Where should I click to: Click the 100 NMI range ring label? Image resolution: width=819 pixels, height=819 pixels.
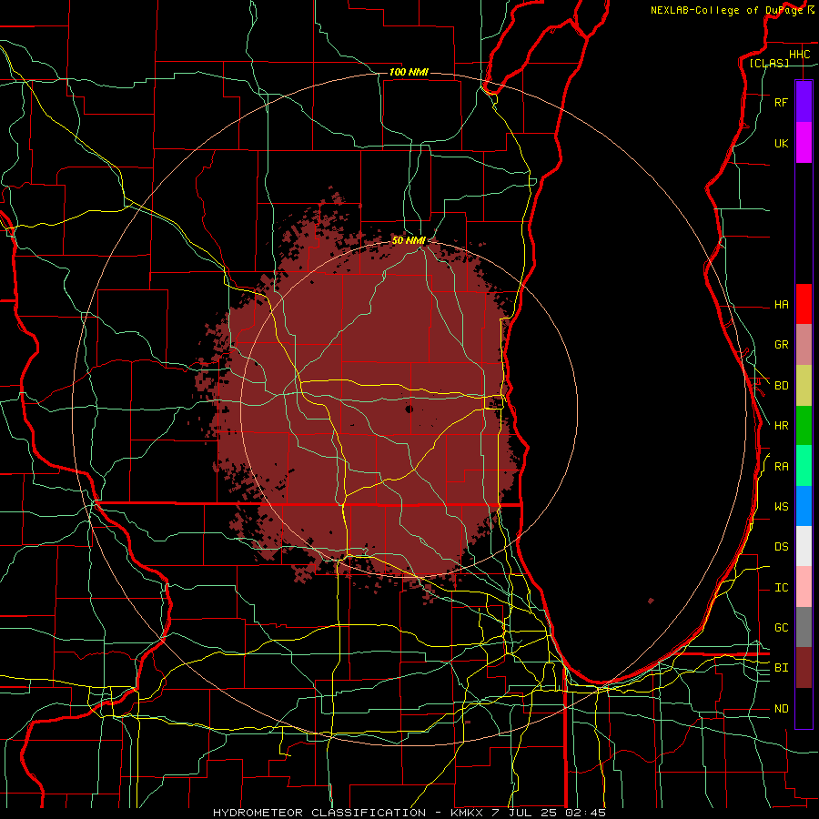pos(409,72)
